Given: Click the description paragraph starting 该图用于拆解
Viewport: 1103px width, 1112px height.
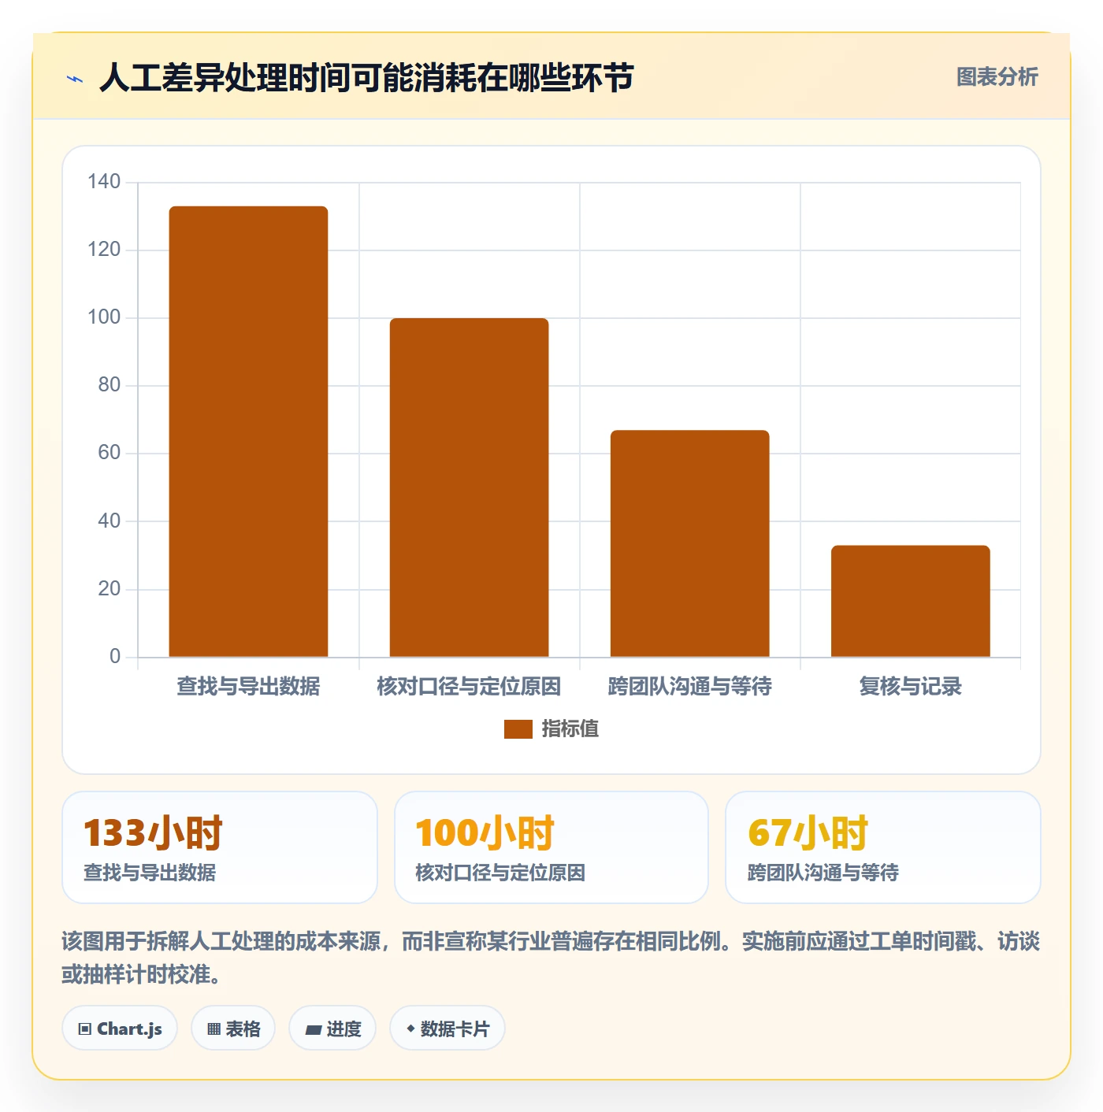Looking at the screenshot, I should pyautogui.click(x=551, y=958).
